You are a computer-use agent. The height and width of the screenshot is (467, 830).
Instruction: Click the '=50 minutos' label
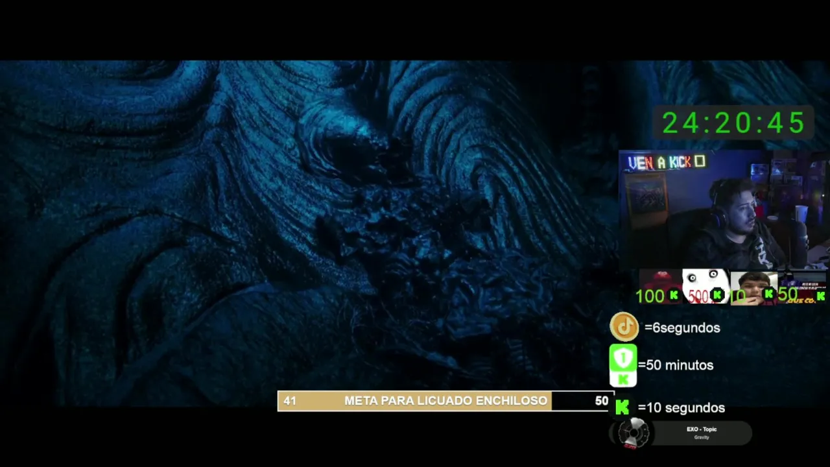[676, 365]
